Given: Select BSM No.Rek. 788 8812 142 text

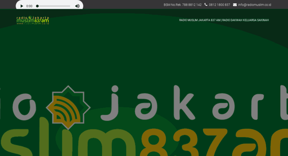Looking at the screenshot, I should tap(183, 5).
